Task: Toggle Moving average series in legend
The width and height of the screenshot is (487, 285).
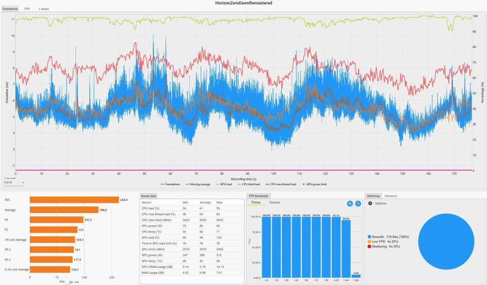Action: 197,185
